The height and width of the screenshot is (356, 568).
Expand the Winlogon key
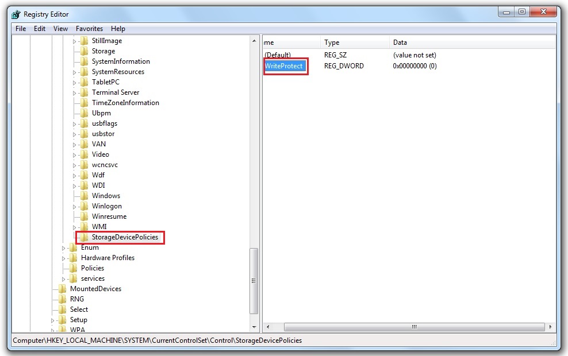(74, 207)
